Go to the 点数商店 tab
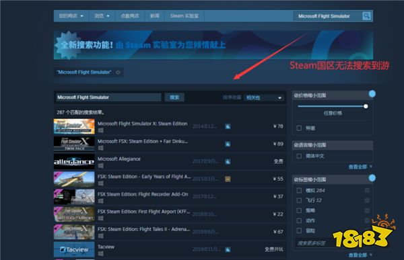The image size is (404, 260). [129, 16]
